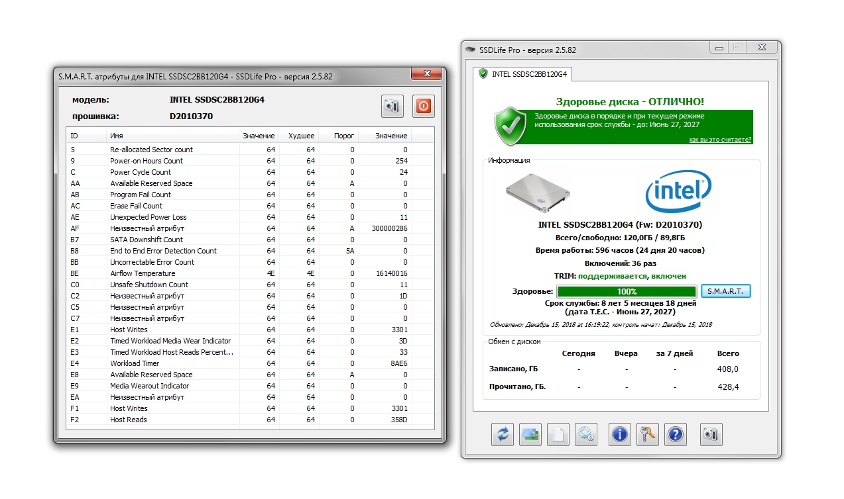
Task: Select the 'Неизвестный атрибут' row with ID C2
Action: click(251, 296)
